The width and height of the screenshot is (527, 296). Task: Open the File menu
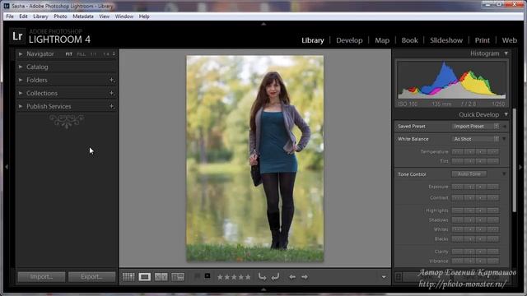pos(10,16)
